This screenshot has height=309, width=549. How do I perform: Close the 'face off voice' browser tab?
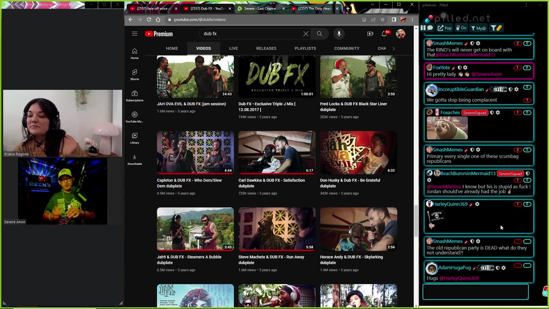click(x=176, y=9)
